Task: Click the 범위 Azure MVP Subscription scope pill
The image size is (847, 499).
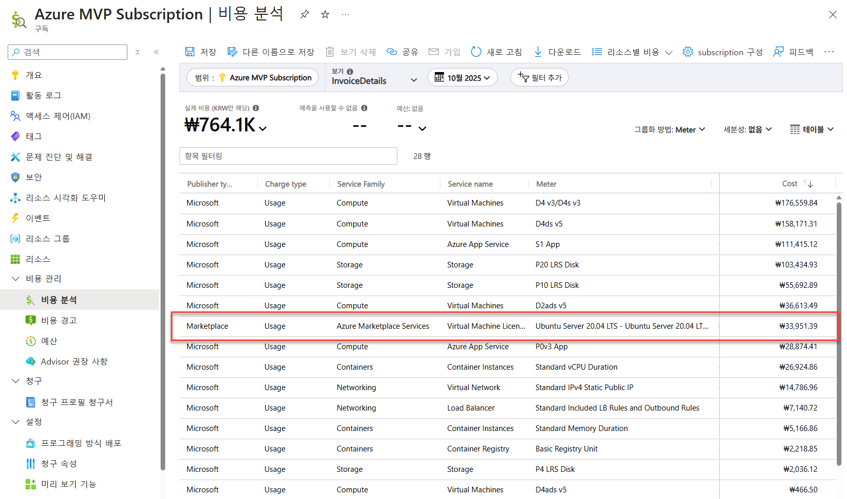Action: 253,78
